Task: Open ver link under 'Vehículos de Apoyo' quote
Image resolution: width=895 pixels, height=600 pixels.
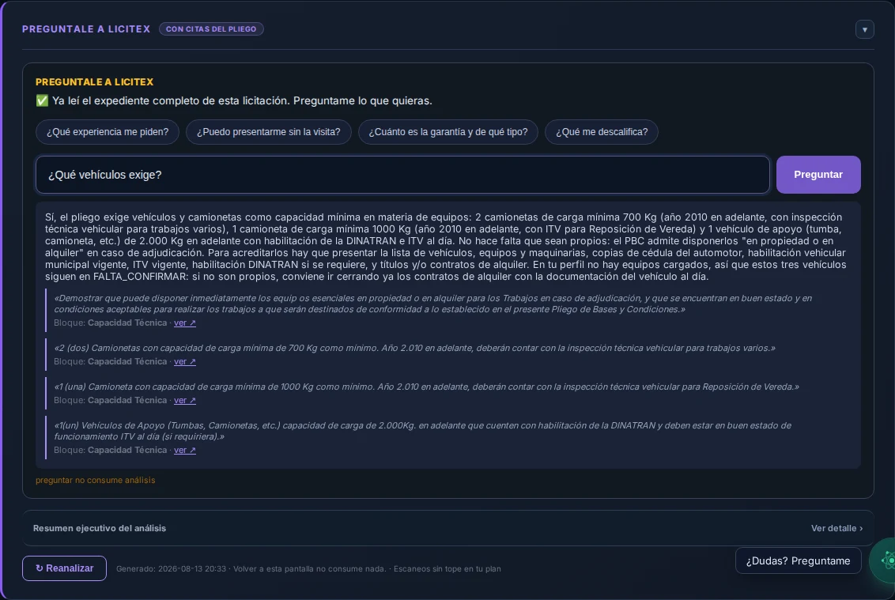Action: point(185,450)
